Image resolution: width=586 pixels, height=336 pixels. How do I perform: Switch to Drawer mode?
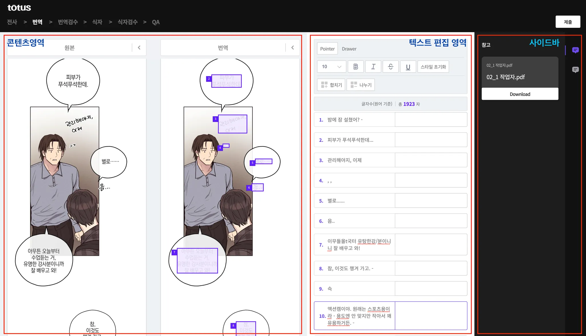349,49
